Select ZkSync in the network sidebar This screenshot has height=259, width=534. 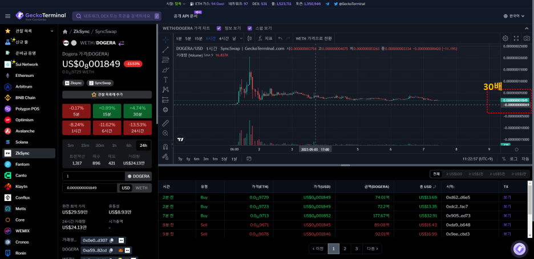click(x=29, y=153)
